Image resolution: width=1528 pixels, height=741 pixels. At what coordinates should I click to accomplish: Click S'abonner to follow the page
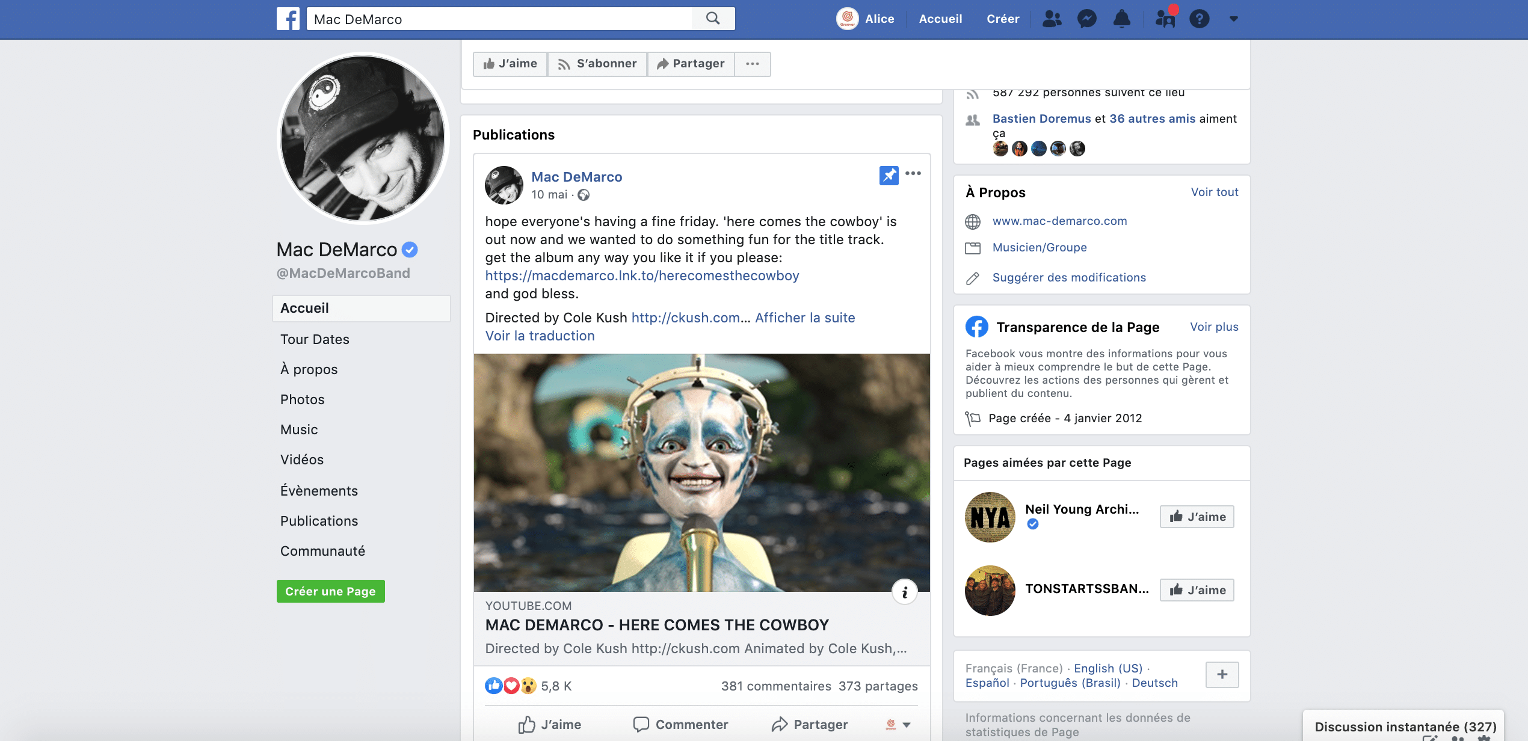pos(597,64)
